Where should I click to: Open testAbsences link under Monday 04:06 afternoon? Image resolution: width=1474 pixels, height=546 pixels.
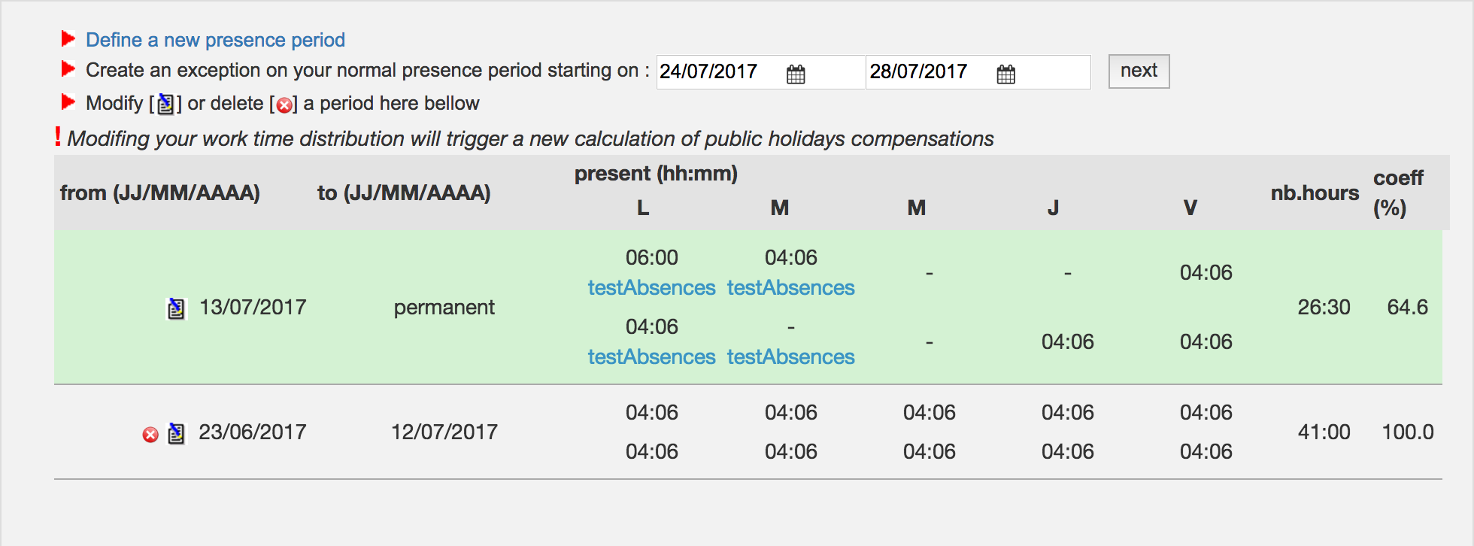coord(651,357)
